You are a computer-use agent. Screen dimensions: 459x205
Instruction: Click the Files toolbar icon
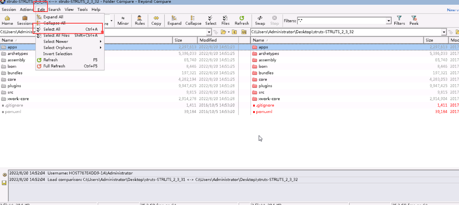click(x=225, y=20)
